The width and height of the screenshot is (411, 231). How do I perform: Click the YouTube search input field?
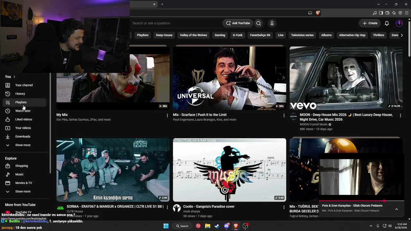tap(176, 23)
